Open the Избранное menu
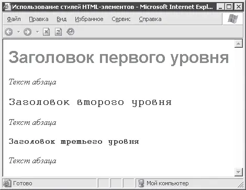246x190 pixels. [89, 19]
